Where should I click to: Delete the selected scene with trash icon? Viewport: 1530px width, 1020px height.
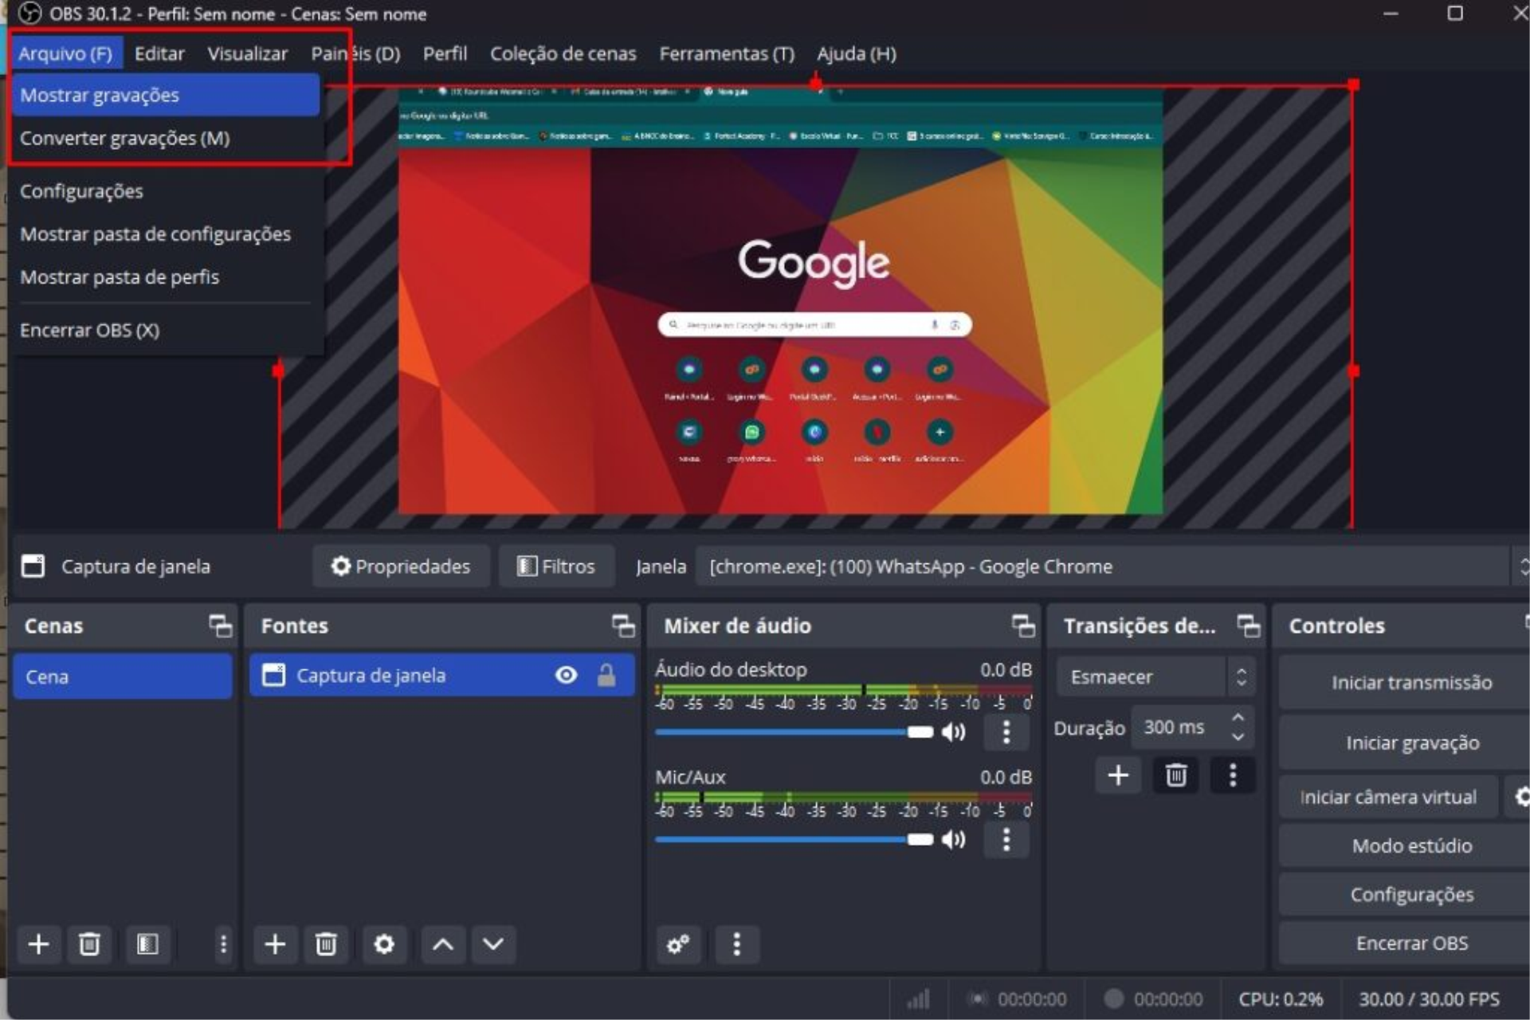tap(89, 944)
